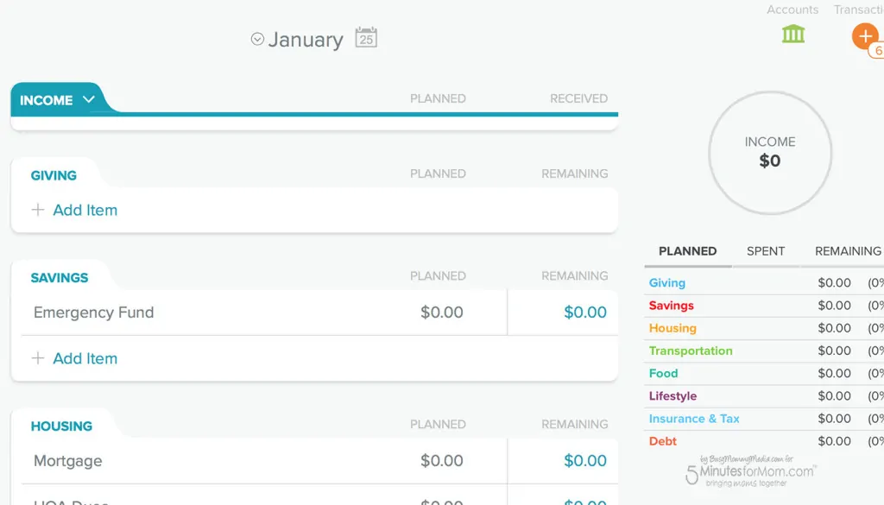Screen dimensions: 884x505
Task: Collapse the Income section chevron
Action: [88, 99]
